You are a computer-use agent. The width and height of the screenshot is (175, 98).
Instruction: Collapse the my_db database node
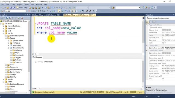(3, 33)
